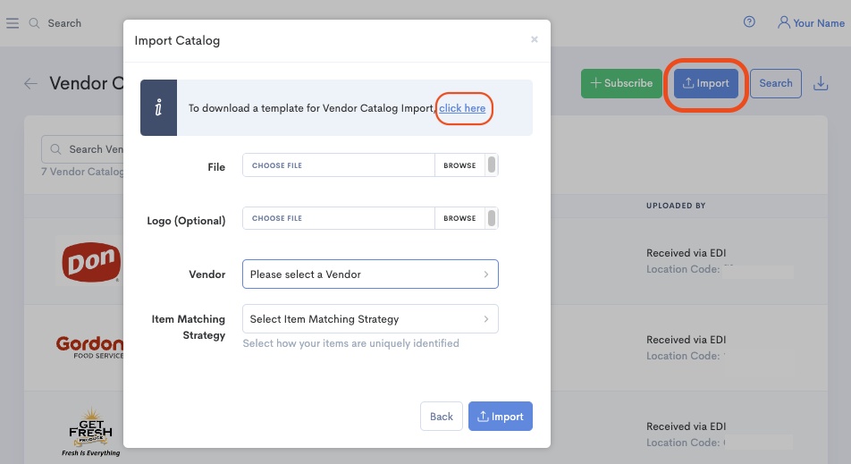Click the Import button in dialog footer

coord(501,417)
